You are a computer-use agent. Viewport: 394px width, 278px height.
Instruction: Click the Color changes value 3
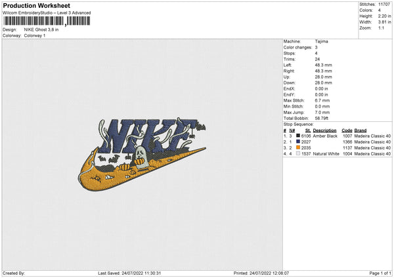coord(316,47)
